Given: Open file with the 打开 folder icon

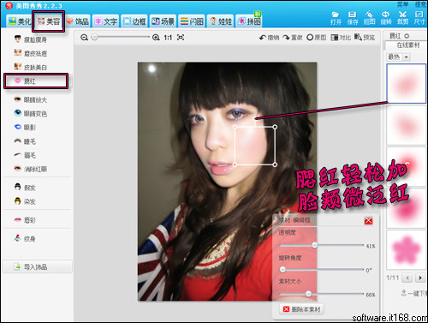Looking at the screenshot, I should [x=336, y=15].
